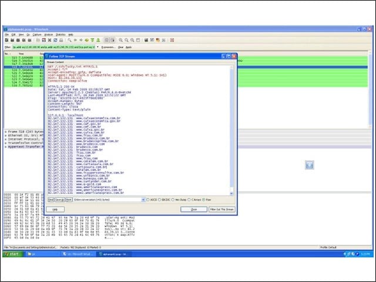Stop the running capture
This screenshot has height=282, width=376.
pyautogui.click(x=23, y=40)
